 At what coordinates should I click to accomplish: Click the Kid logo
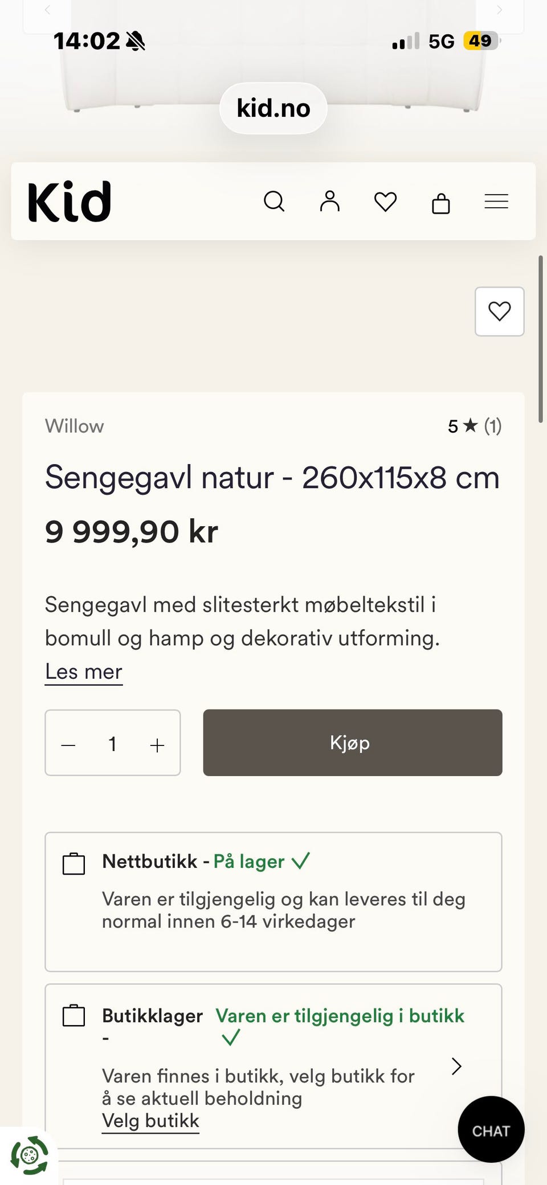tap(70, 202)
